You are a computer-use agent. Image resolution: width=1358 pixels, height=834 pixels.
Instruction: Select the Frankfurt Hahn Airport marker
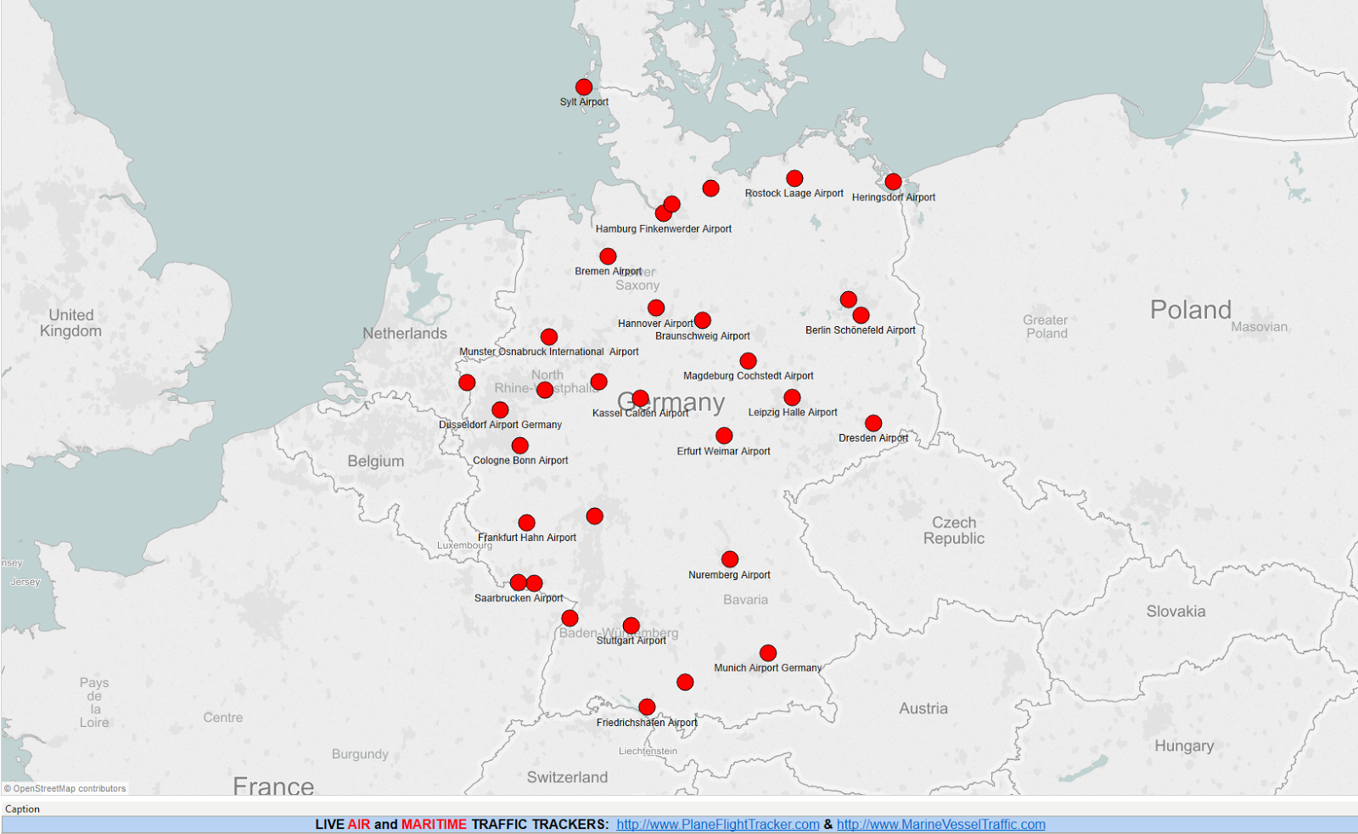point(527,523)
